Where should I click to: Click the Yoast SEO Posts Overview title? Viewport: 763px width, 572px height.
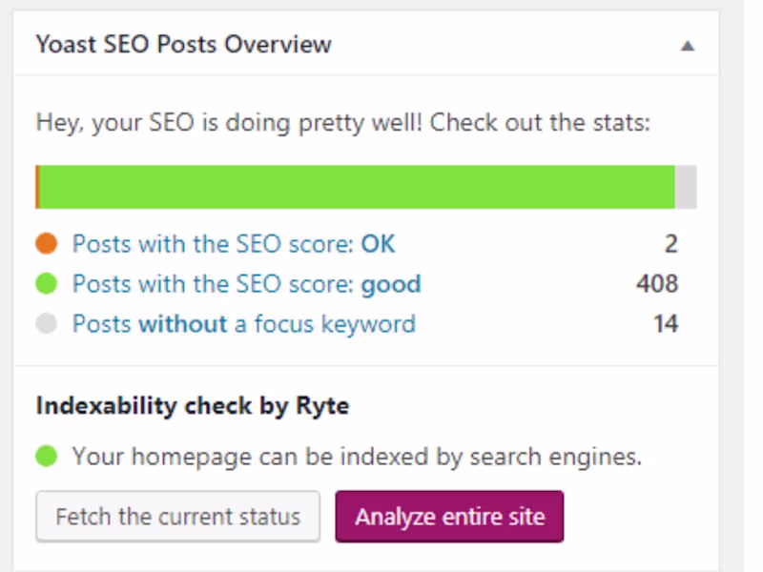tap(183, 44)
